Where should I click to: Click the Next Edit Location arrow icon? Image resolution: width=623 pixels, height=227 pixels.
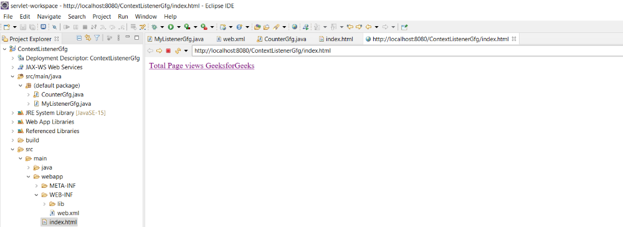(359, 27)
